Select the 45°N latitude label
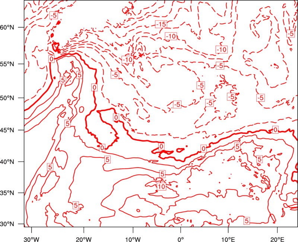 coord(7,130)
